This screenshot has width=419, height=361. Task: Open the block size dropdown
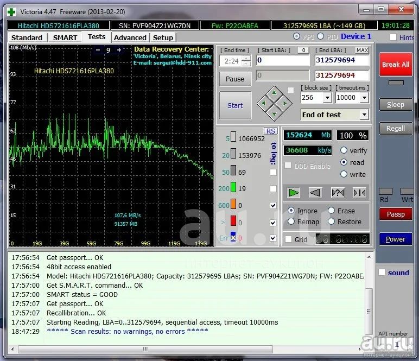click(327, 98)
